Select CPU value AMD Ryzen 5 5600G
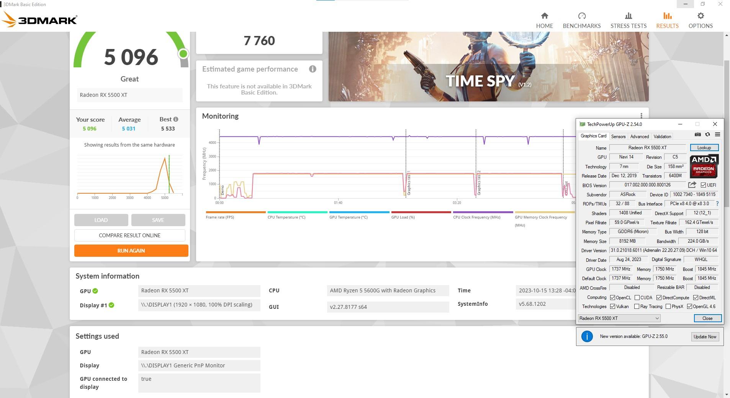Image resolution: width=730 pixels, height=398 pixels. 388,290
